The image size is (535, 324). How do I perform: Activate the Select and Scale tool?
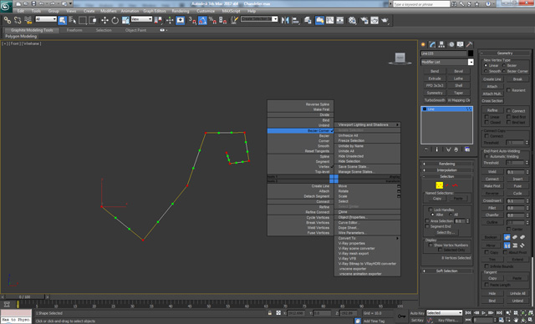coord(125,20)
